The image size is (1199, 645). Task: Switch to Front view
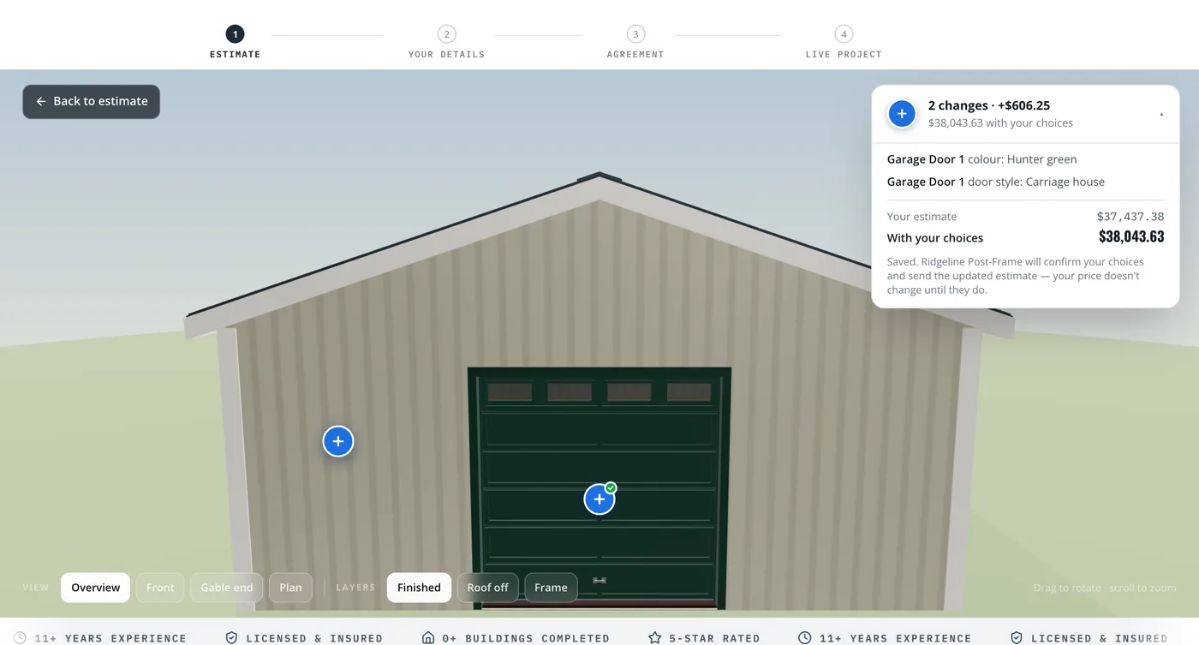click(160, 588)
